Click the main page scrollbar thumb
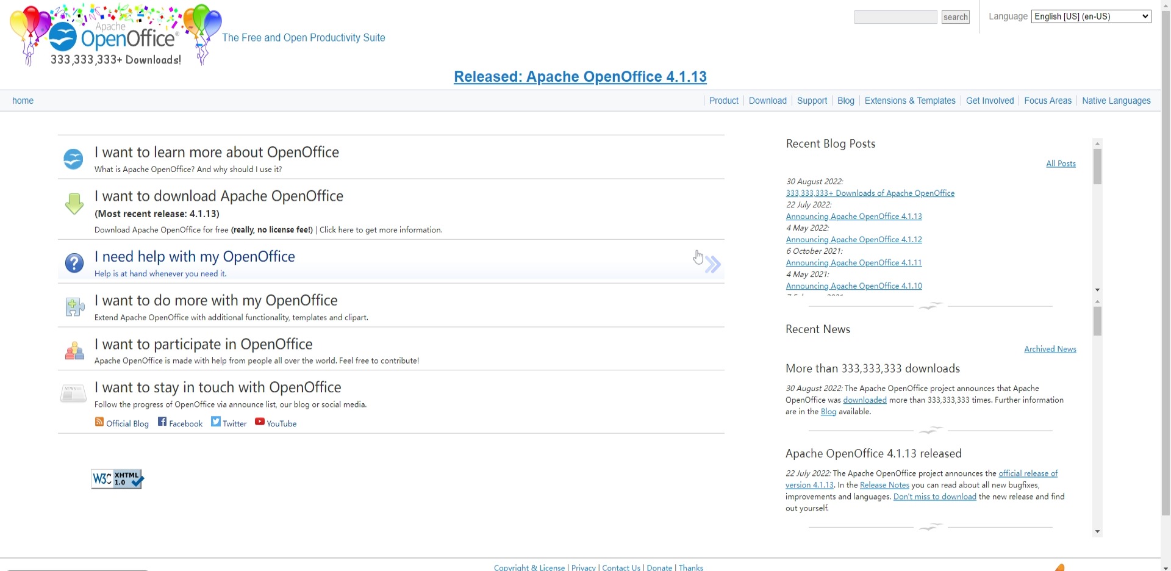Viewport: 1171px width, 571px height. pyautogui.click(x=1166, y=262)
